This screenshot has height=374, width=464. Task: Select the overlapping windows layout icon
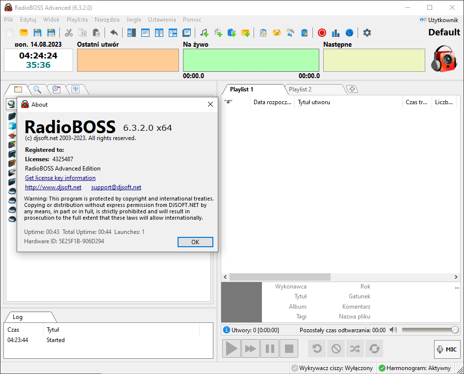coord(187,32)
